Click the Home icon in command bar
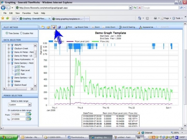Screen dimensions: 187x140 [140, 18]
